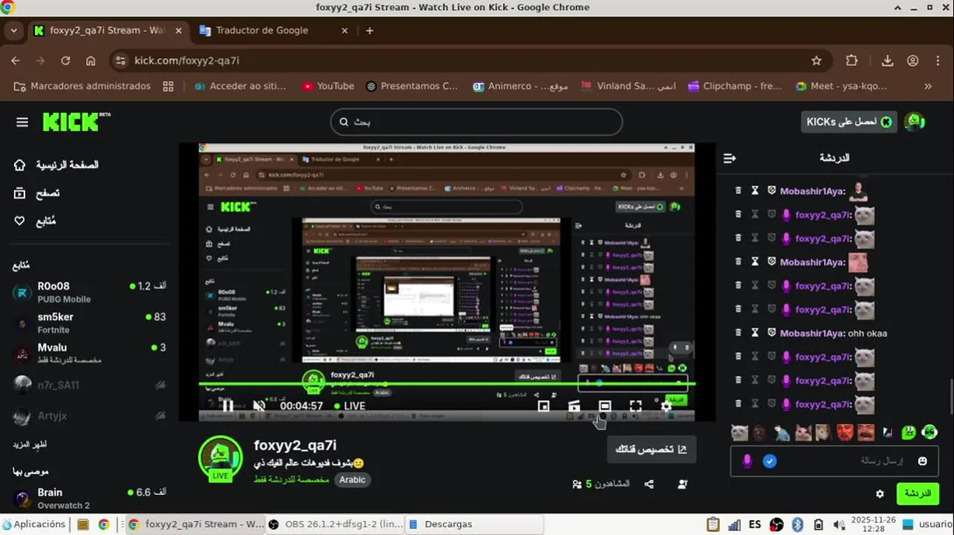Screen dimensions: 954x535
Task: Open offline n7r_SA11 channel
Action: pos(90,385)
